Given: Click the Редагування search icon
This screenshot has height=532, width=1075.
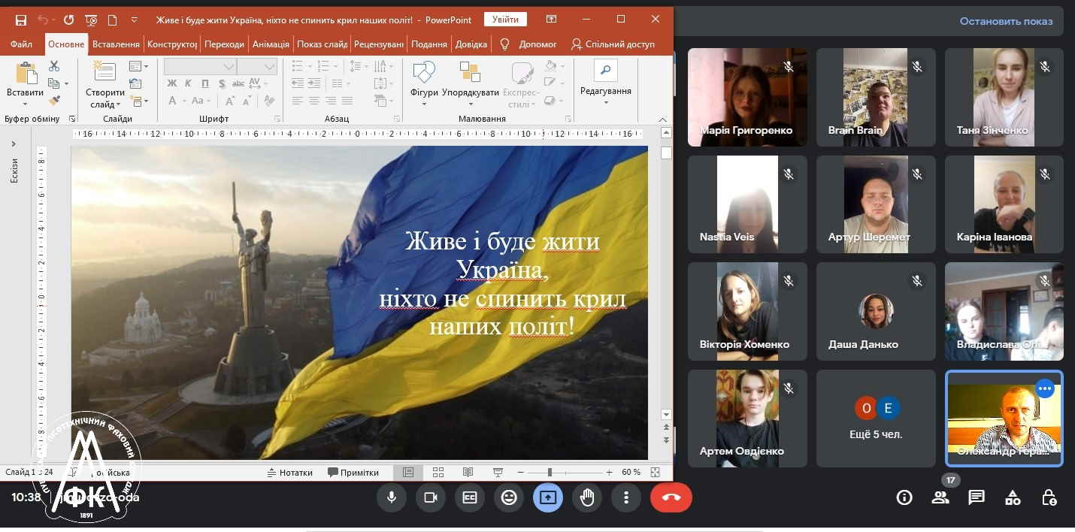Looking at the screenshot, I should [x=605, y=70].
